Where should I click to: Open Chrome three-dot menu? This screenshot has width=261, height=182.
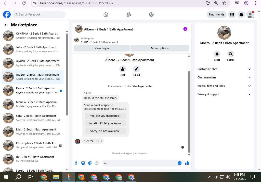tap(255, 3)
